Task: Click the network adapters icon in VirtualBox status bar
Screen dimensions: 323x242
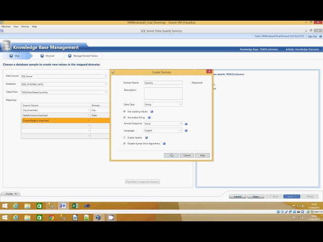Action: click(290, 212)
